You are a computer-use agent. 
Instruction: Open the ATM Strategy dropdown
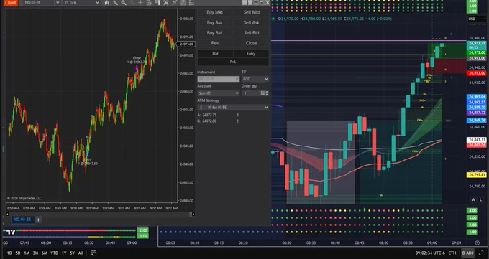click(x=233, y=108)
